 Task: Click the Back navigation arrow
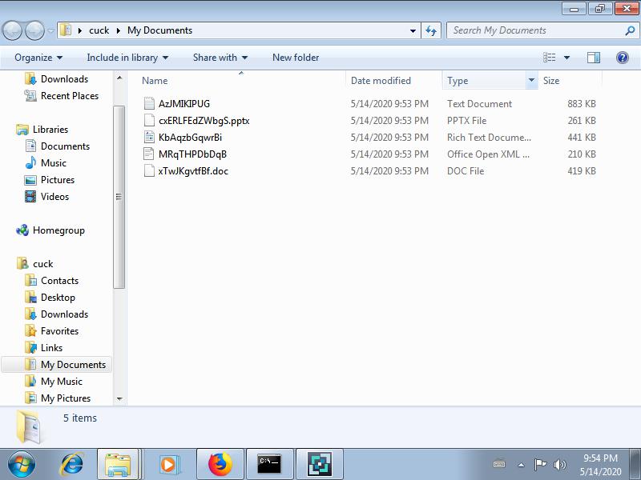point(13,30)
